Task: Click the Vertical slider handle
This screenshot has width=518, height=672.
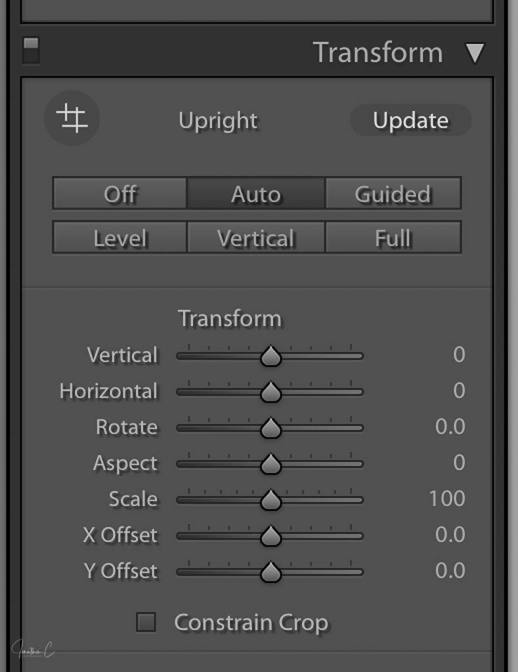Action: [x=270, y=357]
